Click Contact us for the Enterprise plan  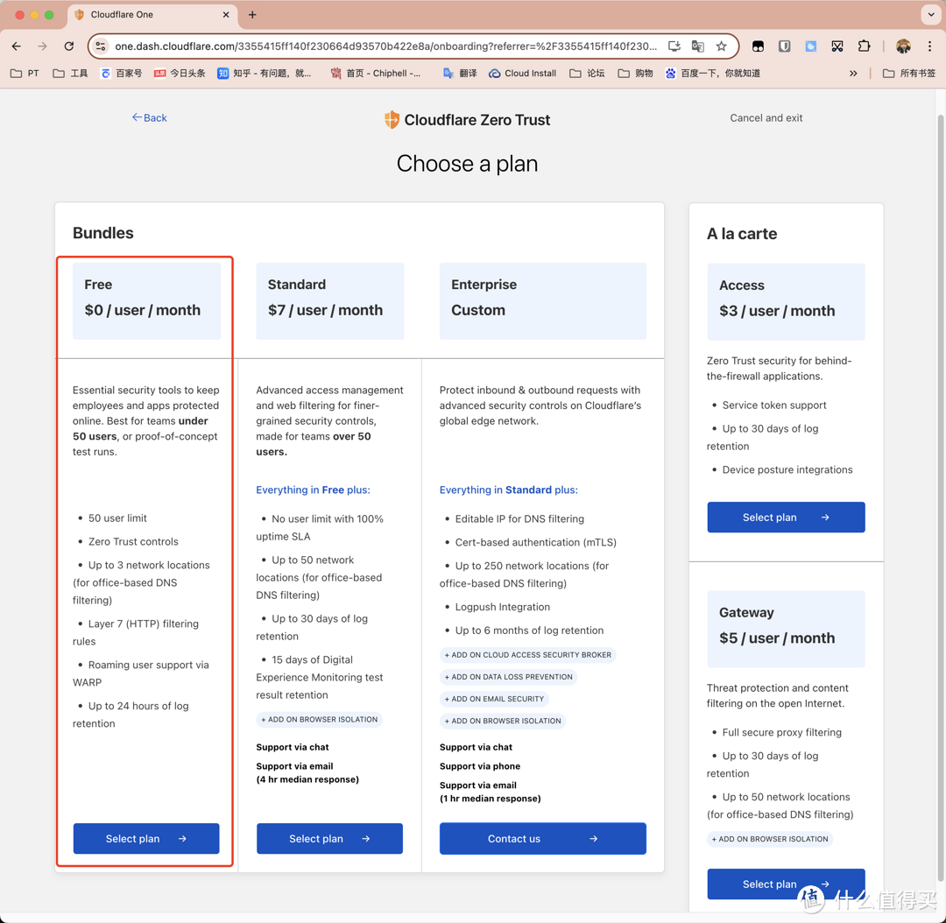coord(542,839)
